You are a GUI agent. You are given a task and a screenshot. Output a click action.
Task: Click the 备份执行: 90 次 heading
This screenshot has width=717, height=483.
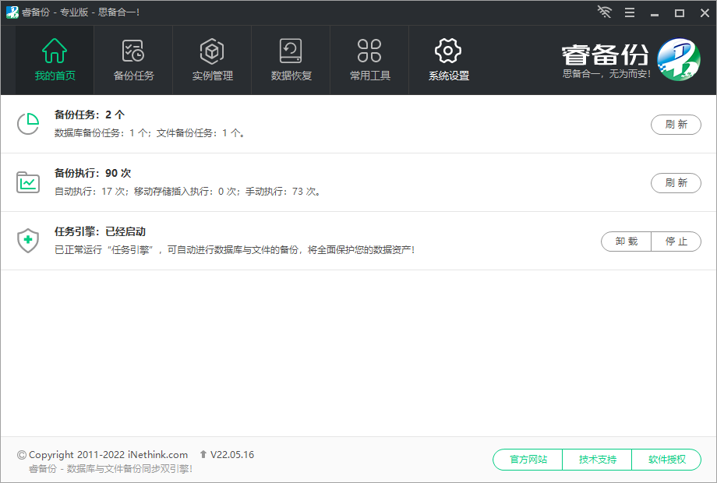[93, 173]
